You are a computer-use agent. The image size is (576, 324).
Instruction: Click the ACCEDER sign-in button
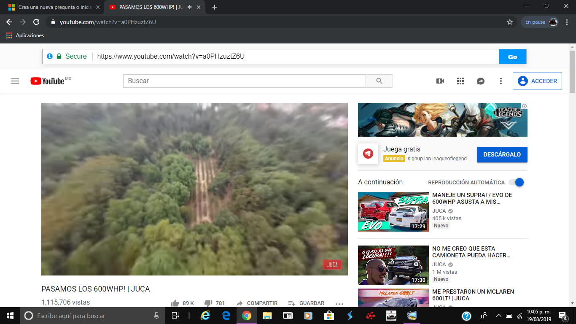pos(537,81)
